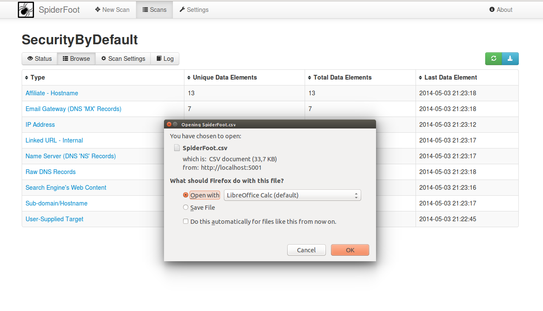Click timestamp 2014-05-03 21:22:45
The image size is (543, 311).
[448, 219]
